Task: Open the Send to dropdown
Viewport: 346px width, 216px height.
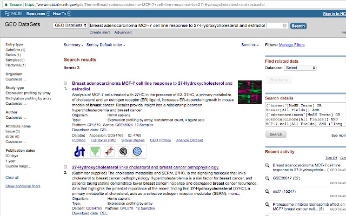Action: [250, 45]
